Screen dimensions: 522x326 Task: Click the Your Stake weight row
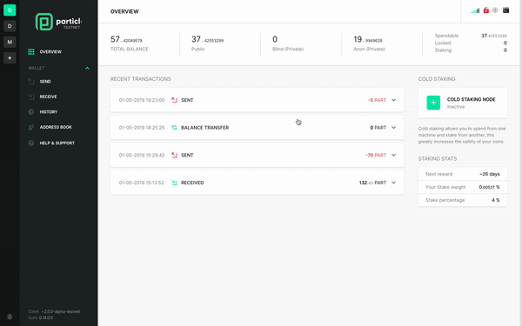[x=463, y=187]
